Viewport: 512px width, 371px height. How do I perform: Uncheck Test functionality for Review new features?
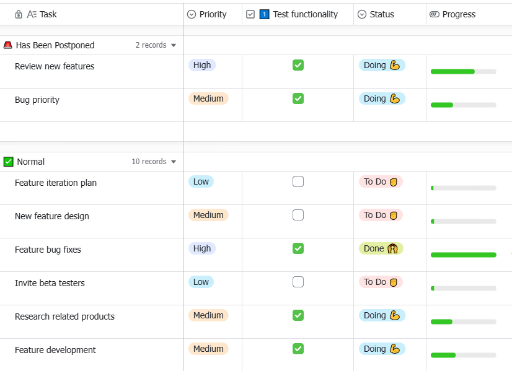pos(298,65)
